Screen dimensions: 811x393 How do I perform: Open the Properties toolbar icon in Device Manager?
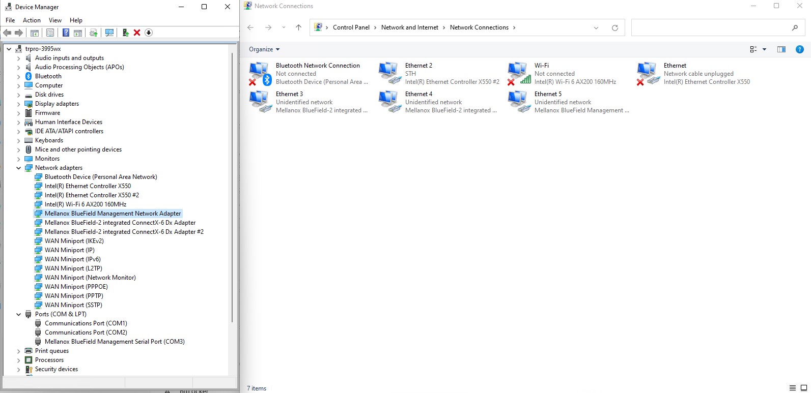coord(50,33)
